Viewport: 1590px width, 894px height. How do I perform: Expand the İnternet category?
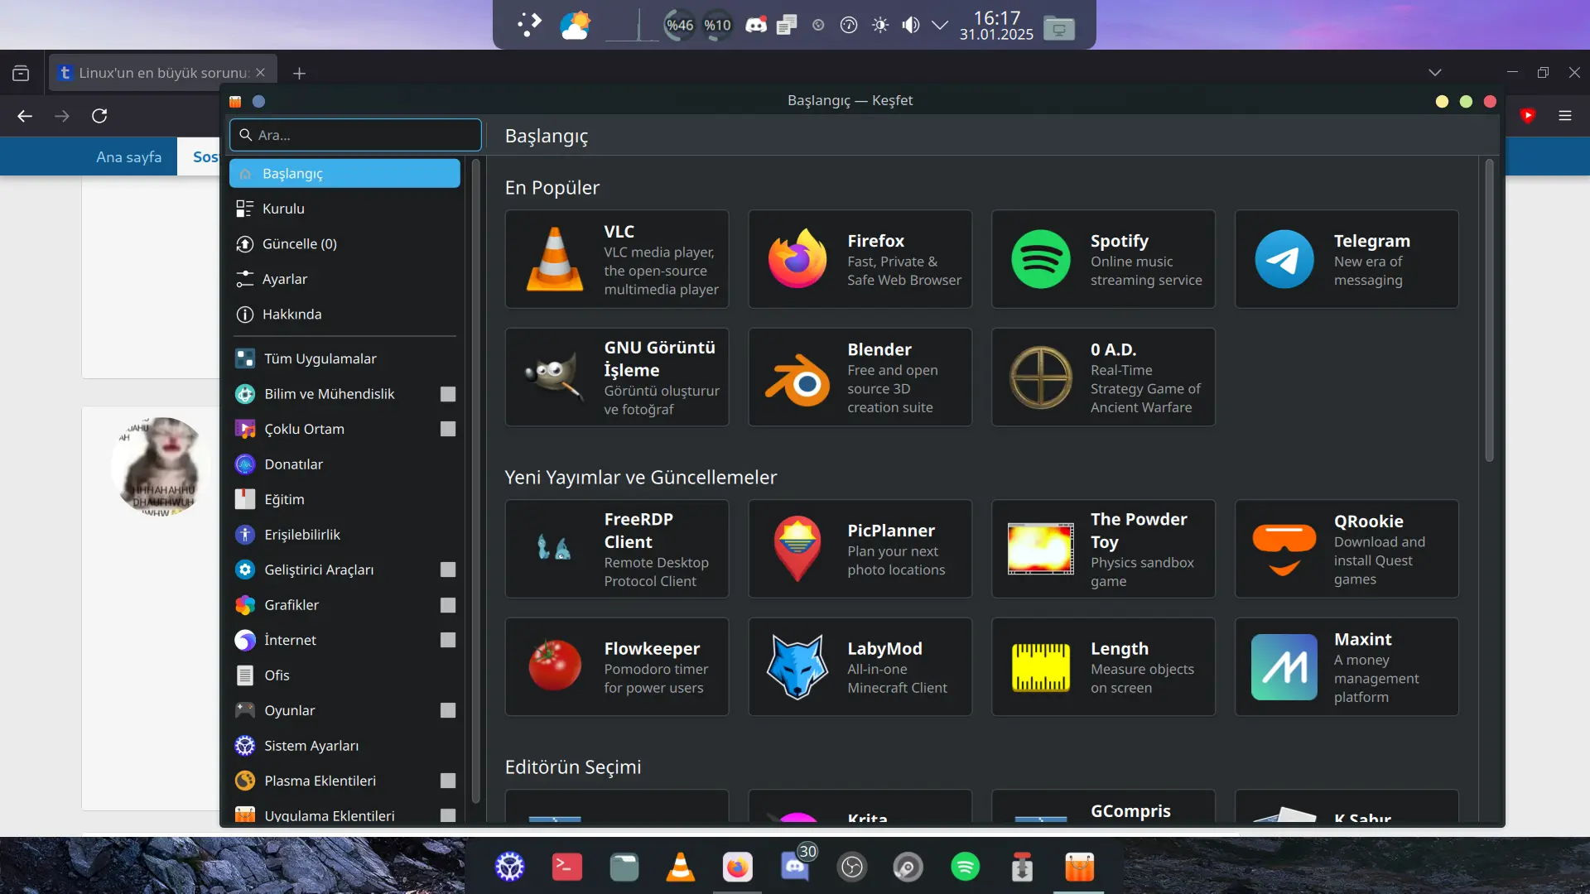pos(448,640)
